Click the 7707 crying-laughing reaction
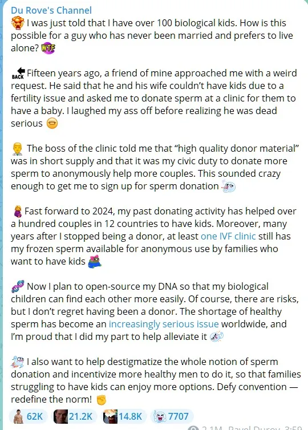Viewport: 308px width, 430px height. 172,416
